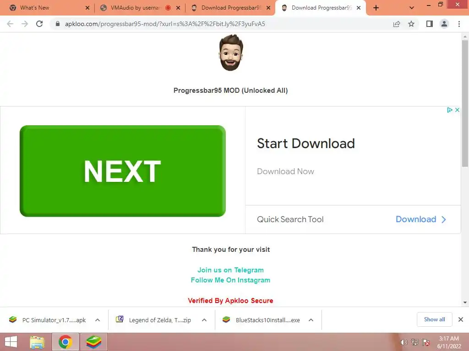The width and height of the screenshot is (469, 351).
Task: Open File Explorer from the taskbar
Action: point(37,342)
